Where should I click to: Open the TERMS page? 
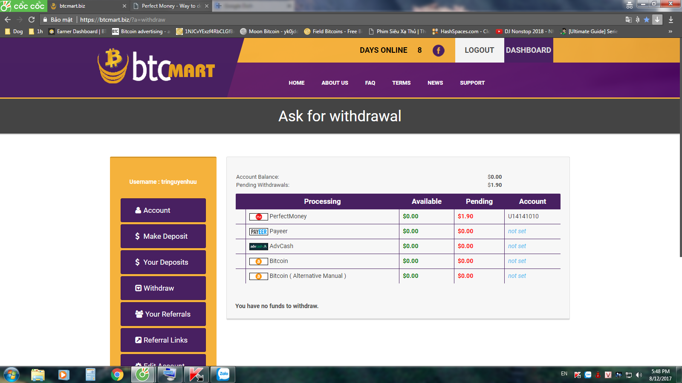[x=402, y=83]
